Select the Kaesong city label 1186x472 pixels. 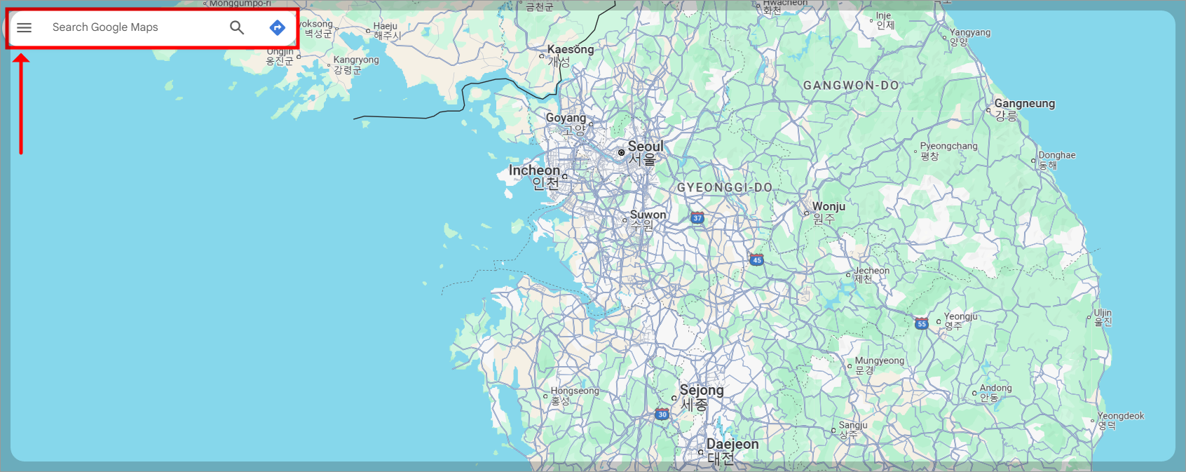(x=570, y=55)
